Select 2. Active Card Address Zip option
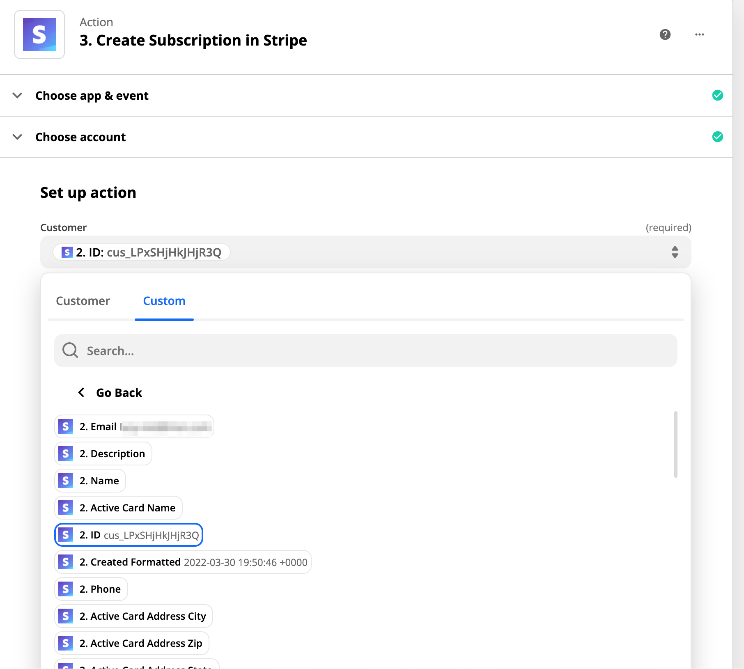The height and width of the screenshot is (669, 744). [132, 643]
